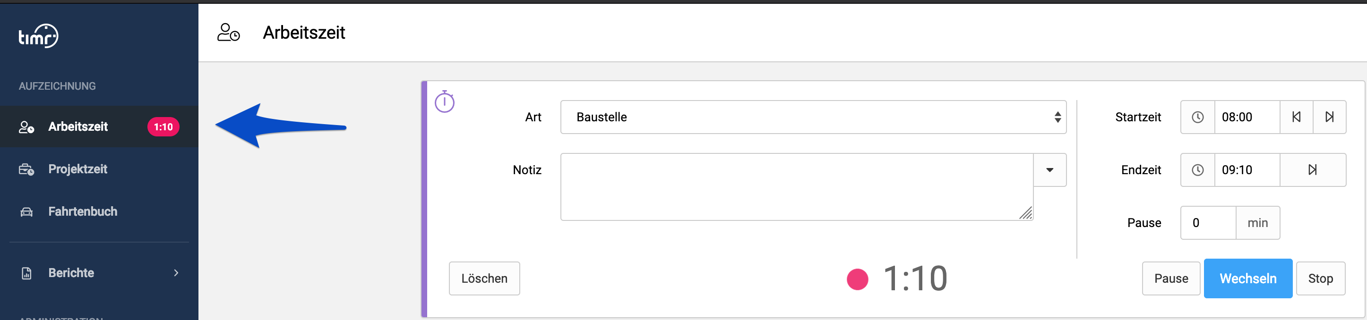Open the Notiz suggestions dropdown arrow

1049,170
